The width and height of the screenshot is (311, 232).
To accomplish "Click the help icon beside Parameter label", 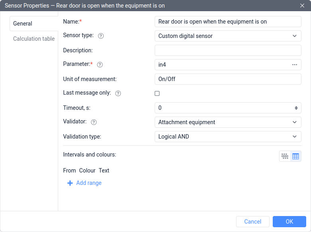I will pyautogui.click(x=100, y=65).
